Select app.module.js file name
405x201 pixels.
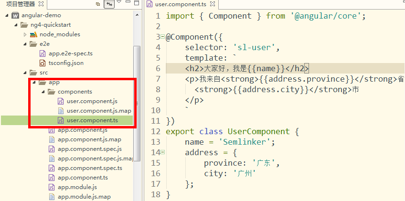(77, 187)
